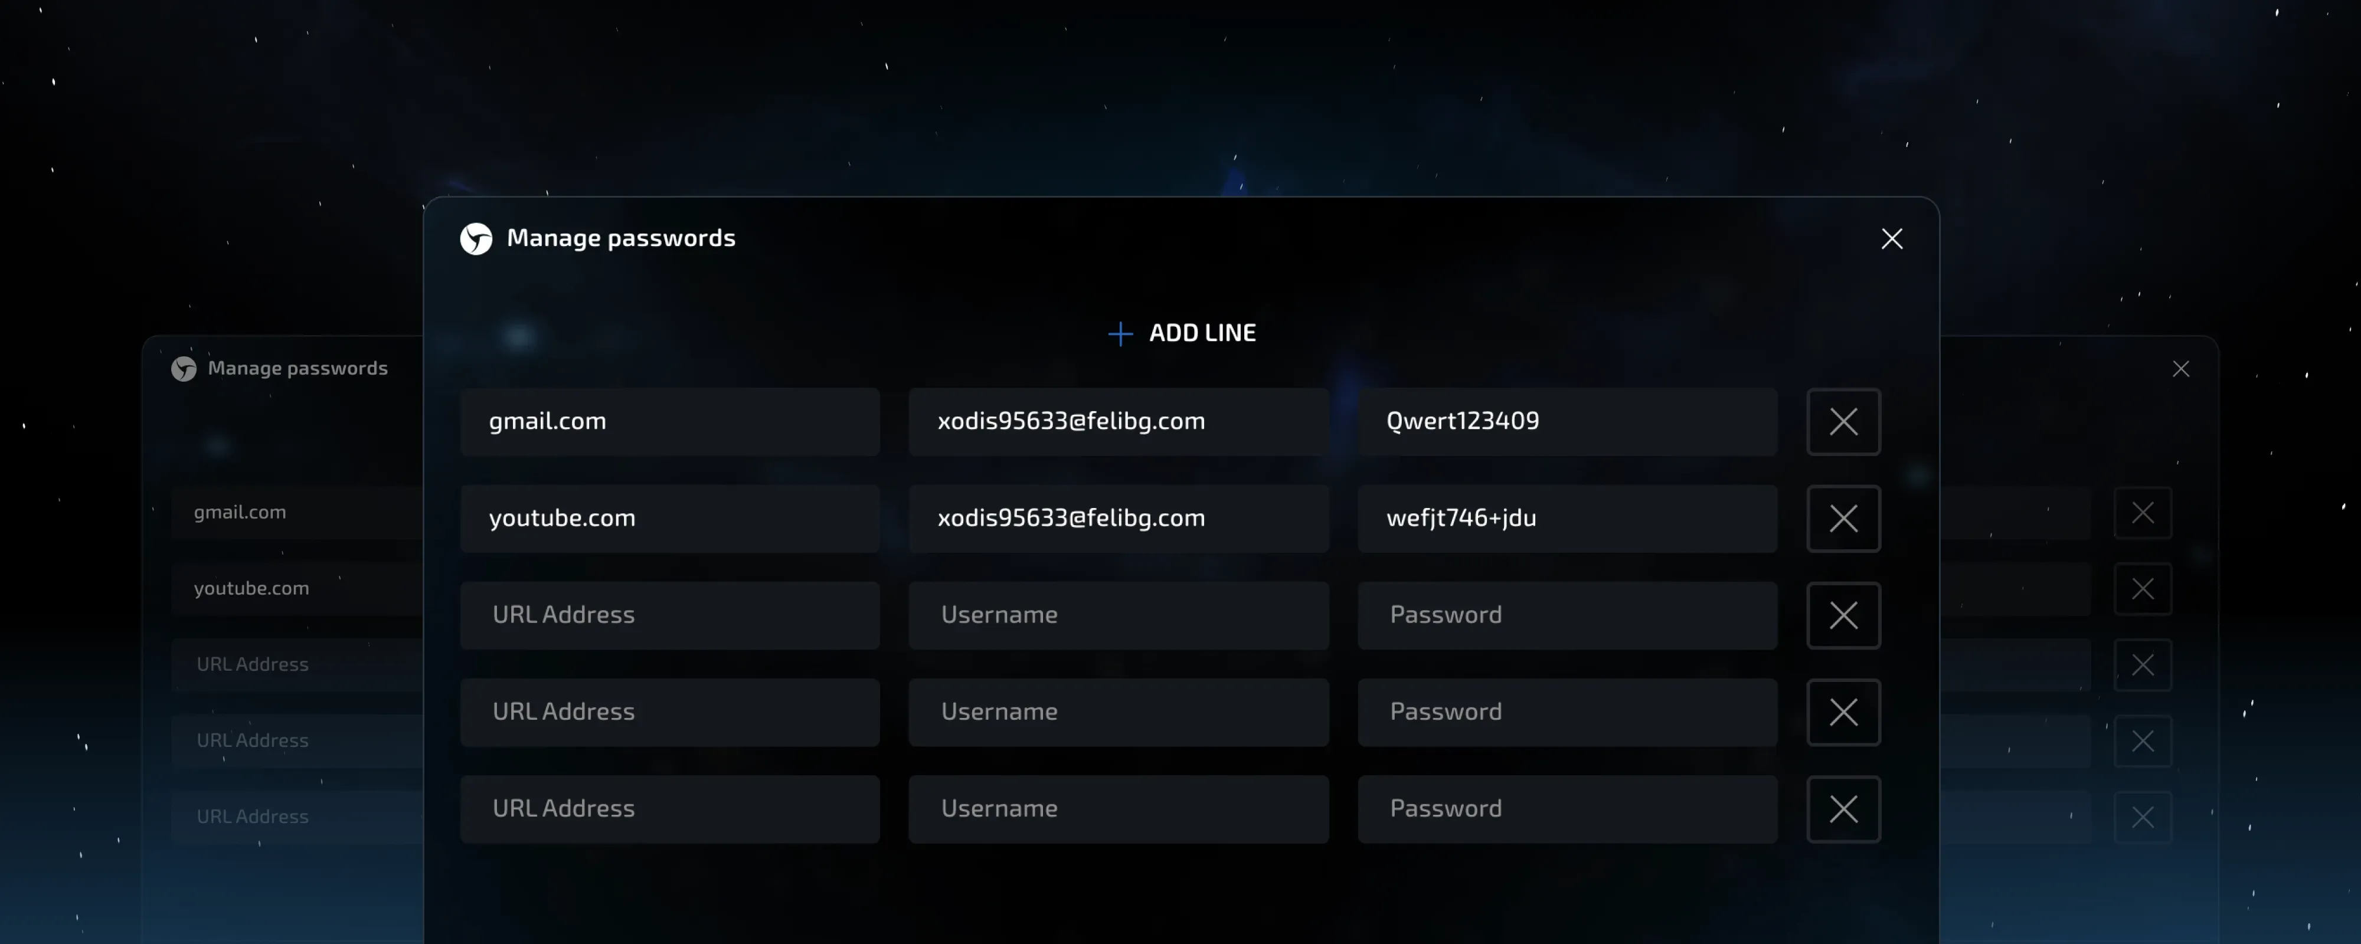Focus the first empty Username field
Image resolution: width=2361 pixels, height=944 pixels.
tap(1118, 616)
